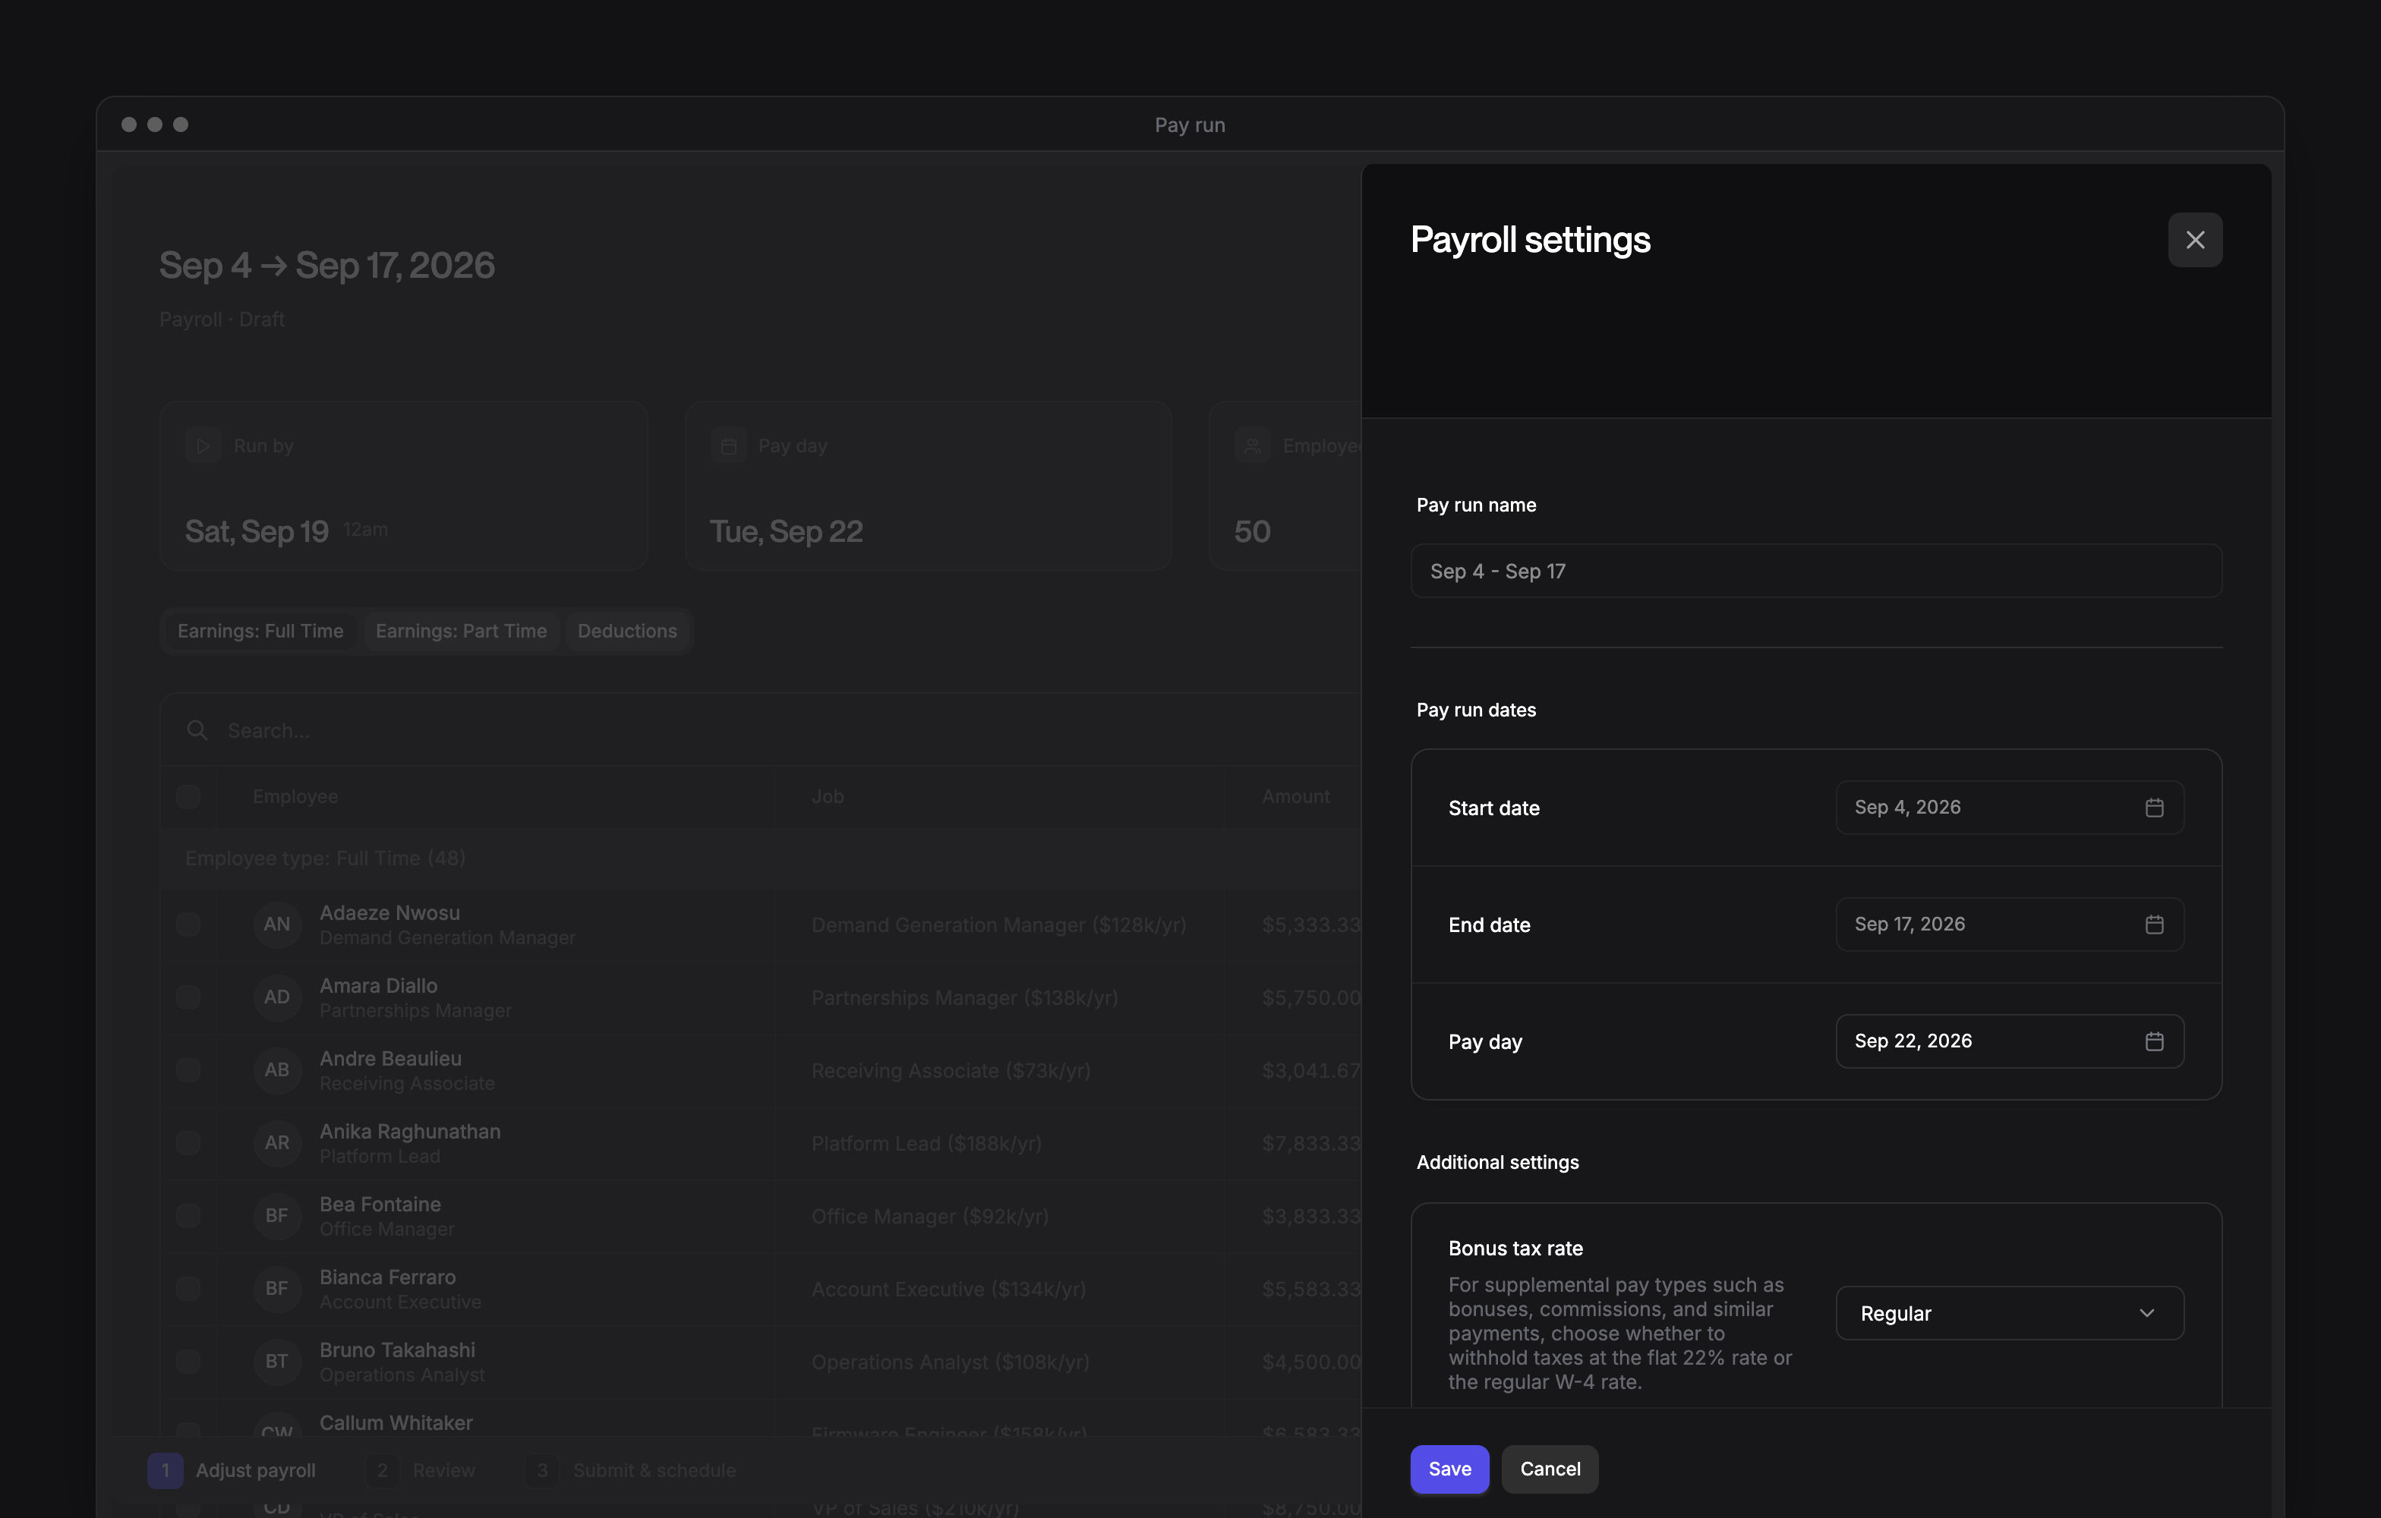Click the Pay day card calendar icon
The image size is (2381, 1518).
[728, 446]
